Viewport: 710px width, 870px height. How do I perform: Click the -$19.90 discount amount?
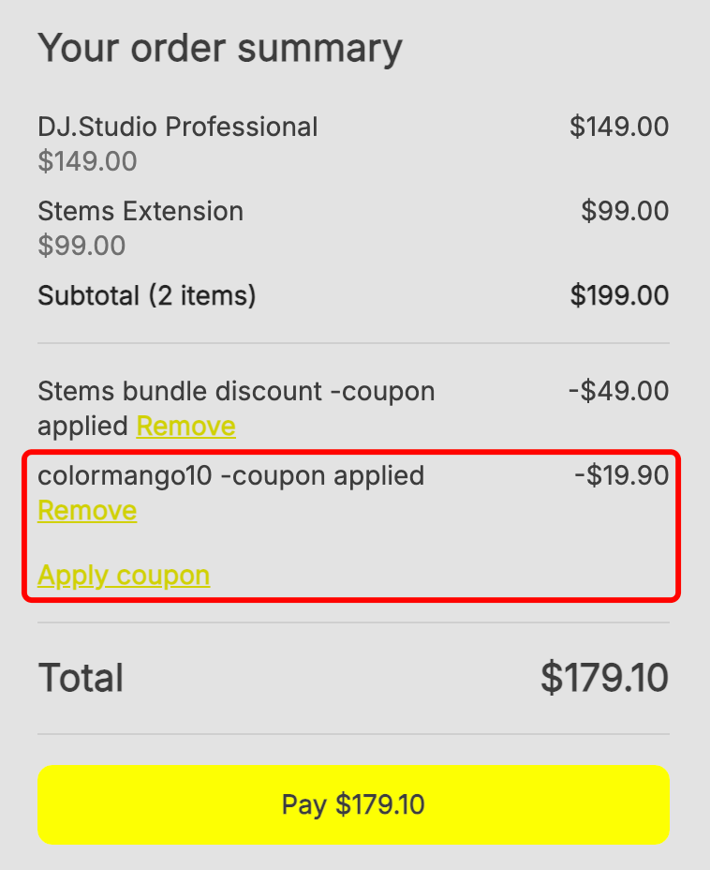tap(621, 475)
